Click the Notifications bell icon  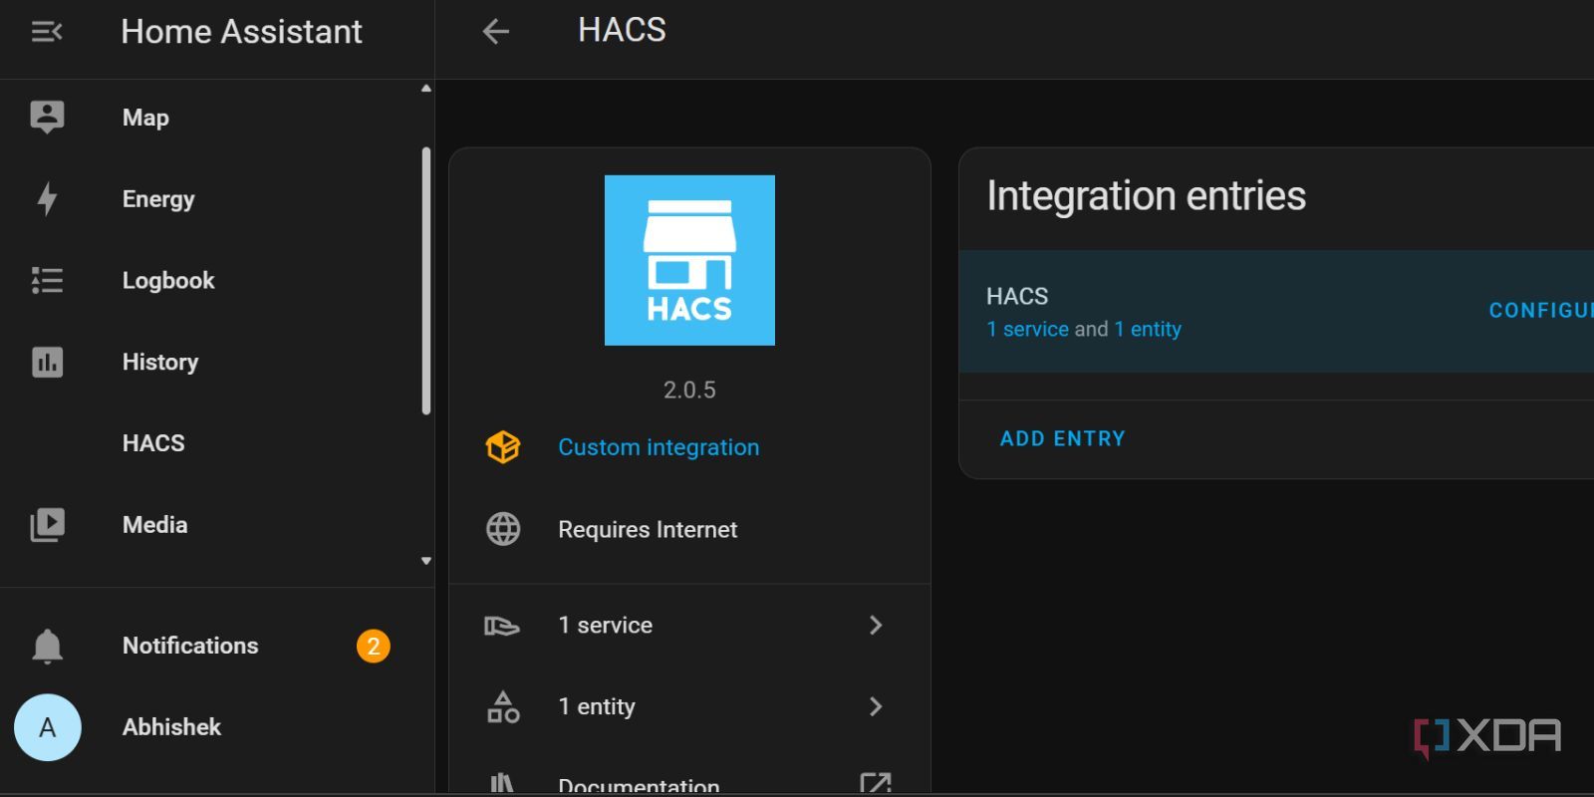click(x=47, y=646)
